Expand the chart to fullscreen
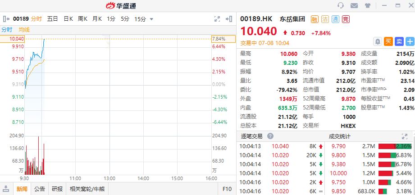Image resolution: width=415 pixels, height=195 pixels. coord(217,19)
